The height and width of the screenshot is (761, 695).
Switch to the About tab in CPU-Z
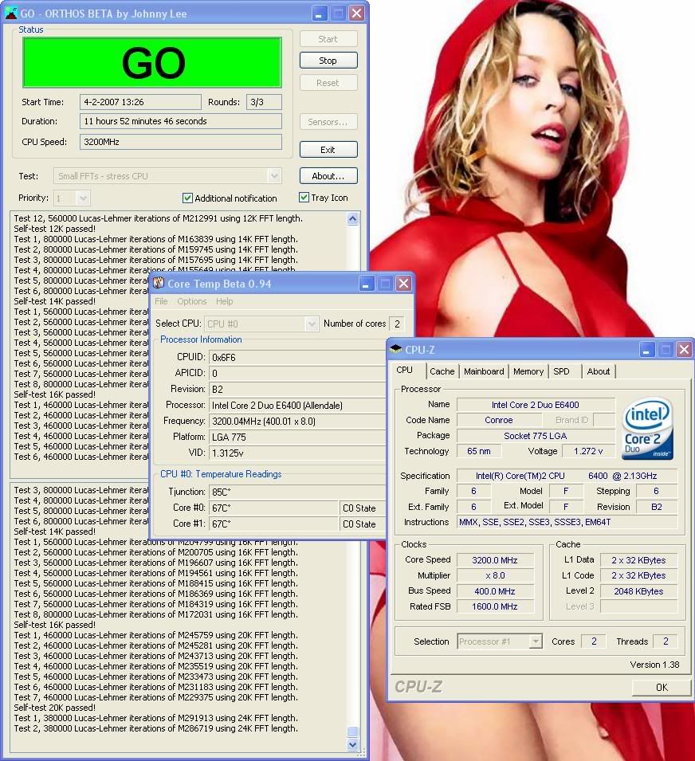click(x=599, y=371)
